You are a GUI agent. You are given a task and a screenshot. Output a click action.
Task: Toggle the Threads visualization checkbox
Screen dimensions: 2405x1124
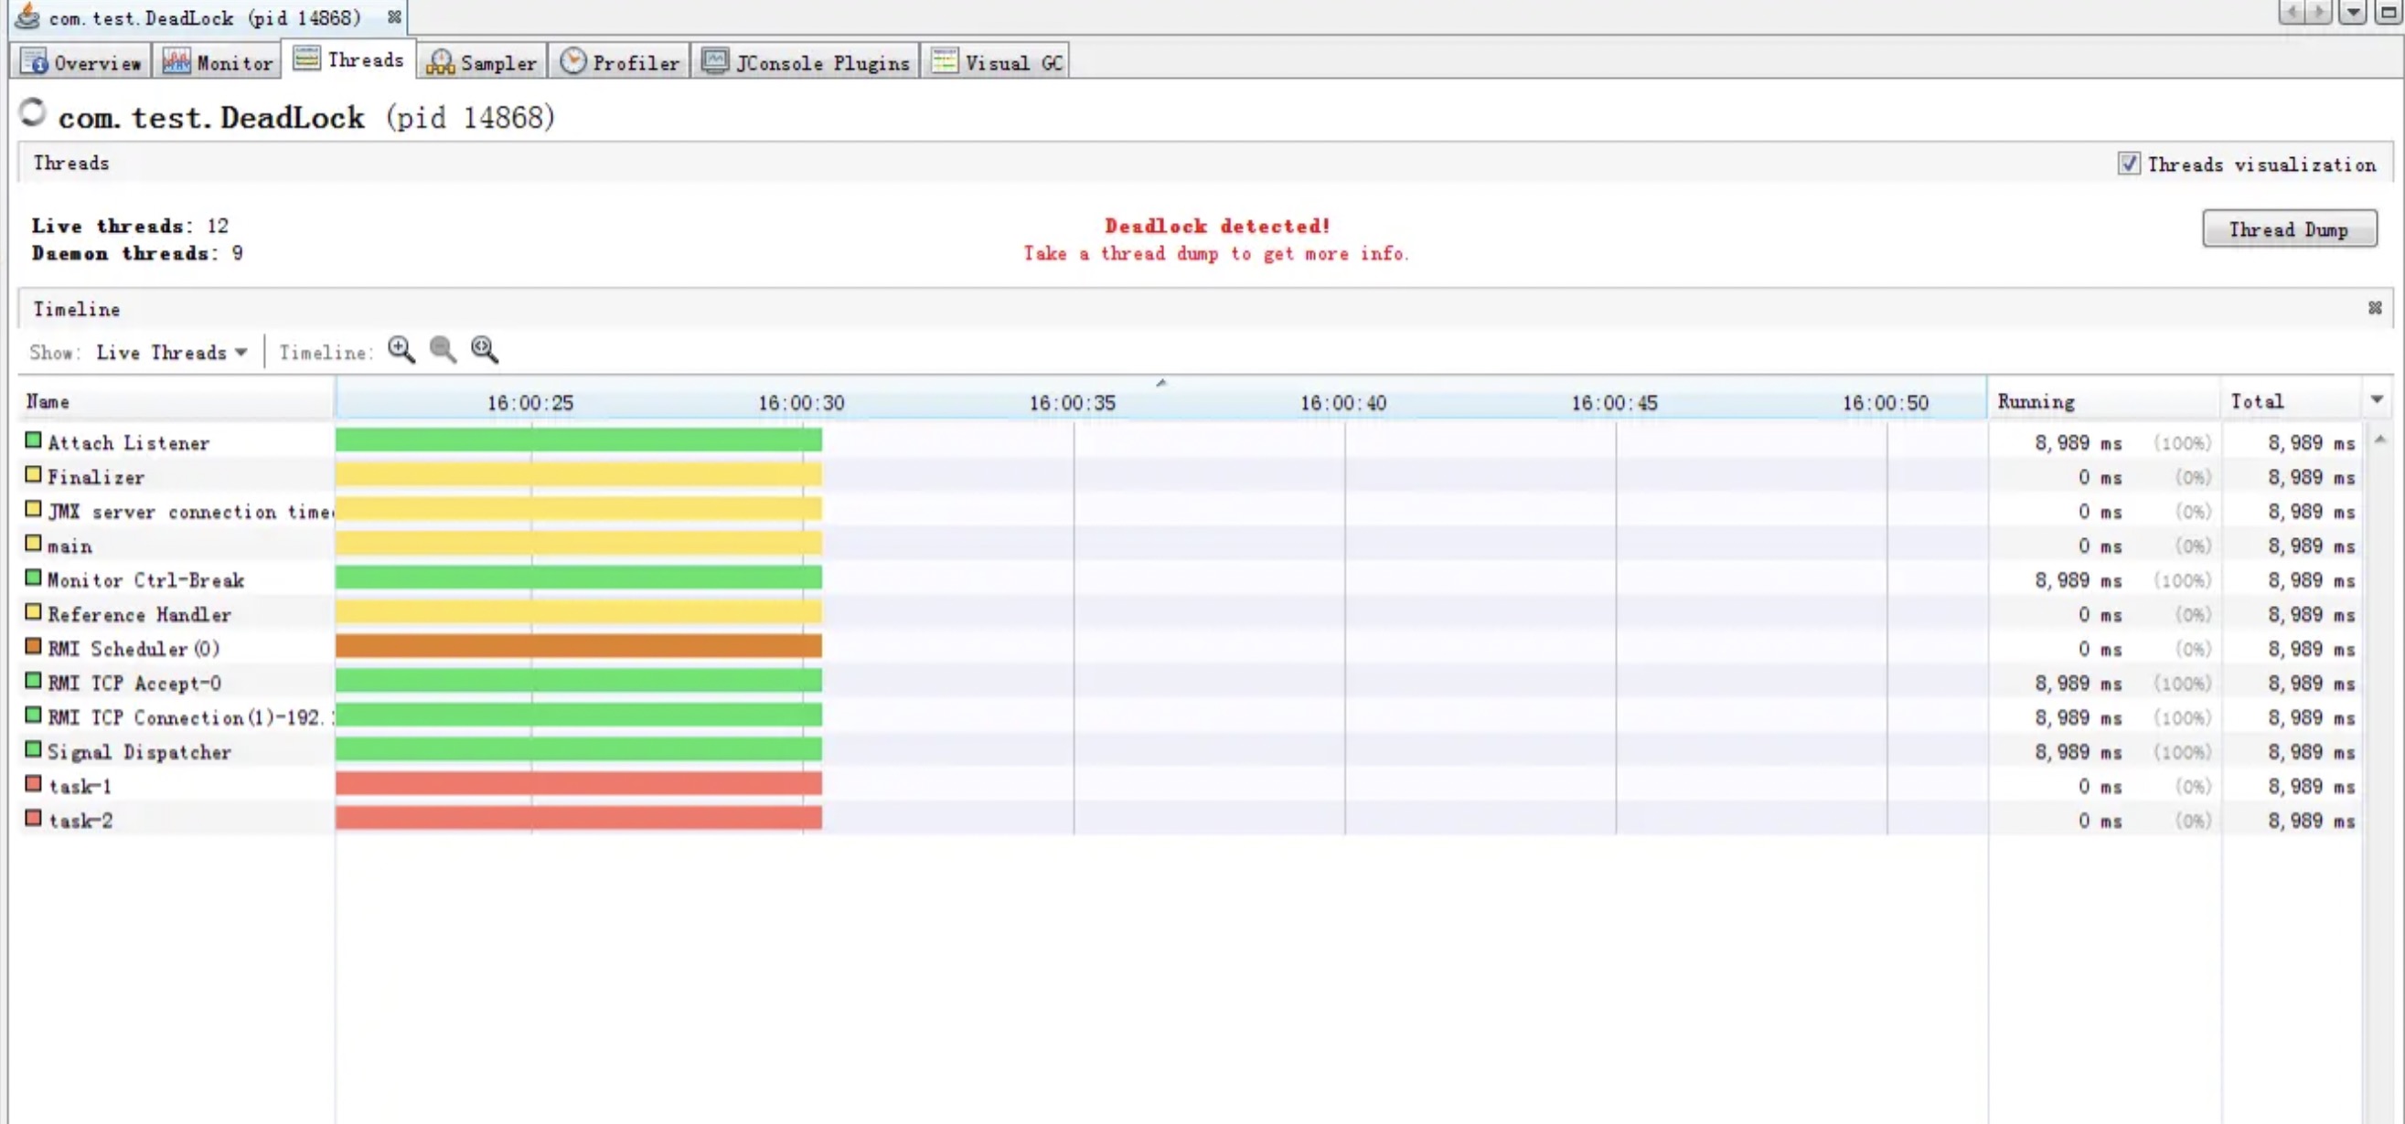point(2128,164)
